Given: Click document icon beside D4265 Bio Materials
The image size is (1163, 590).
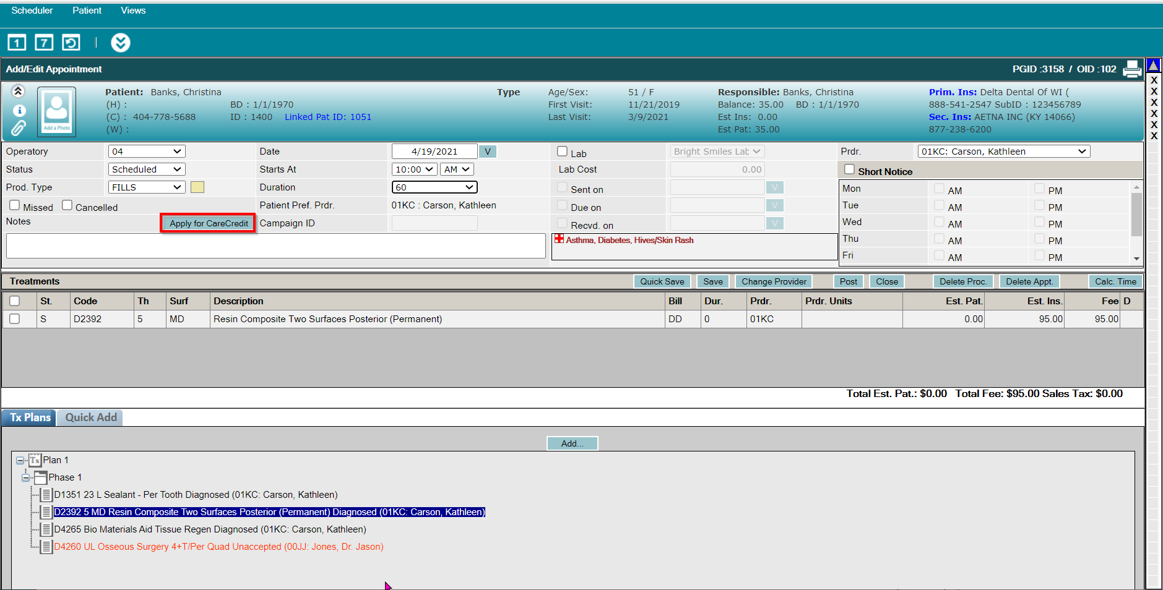Looking at the screenshot, I should (x=46, y=529).
